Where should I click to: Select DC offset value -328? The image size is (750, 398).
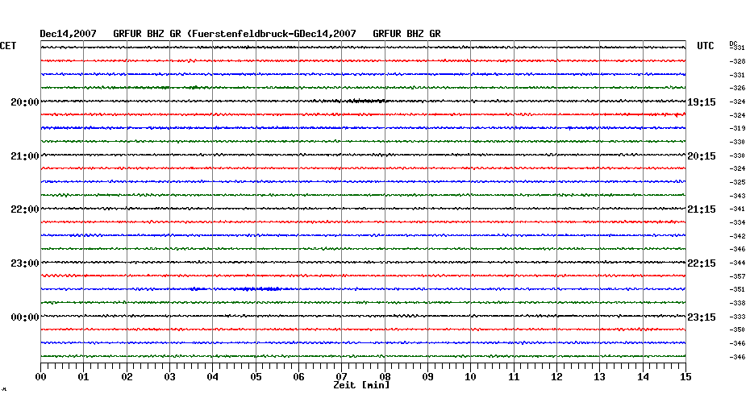tap(737, 61)
